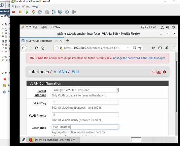Click the VLAN Tag label
The image size is (180, 146).
point(40,103)
